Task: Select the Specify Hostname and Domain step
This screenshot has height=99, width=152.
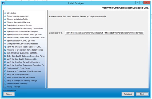Action: 19,25
